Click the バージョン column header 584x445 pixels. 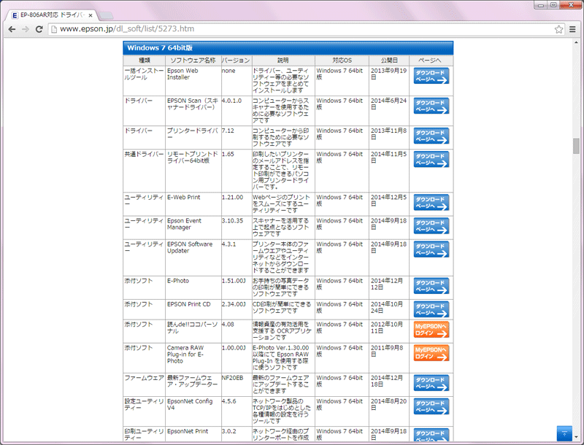click(236, 61)
